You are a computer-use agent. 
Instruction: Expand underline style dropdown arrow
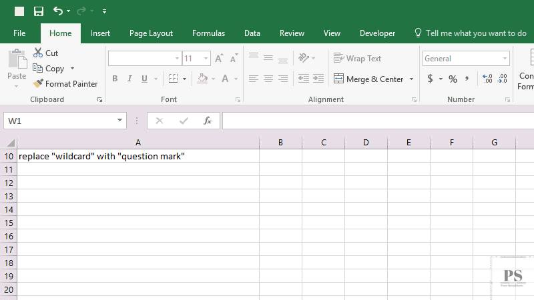156,79
